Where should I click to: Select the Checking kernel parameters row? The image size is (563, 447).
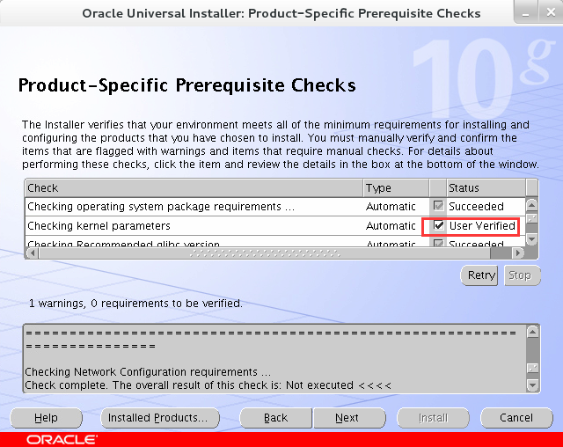click(x=275, y=226)
